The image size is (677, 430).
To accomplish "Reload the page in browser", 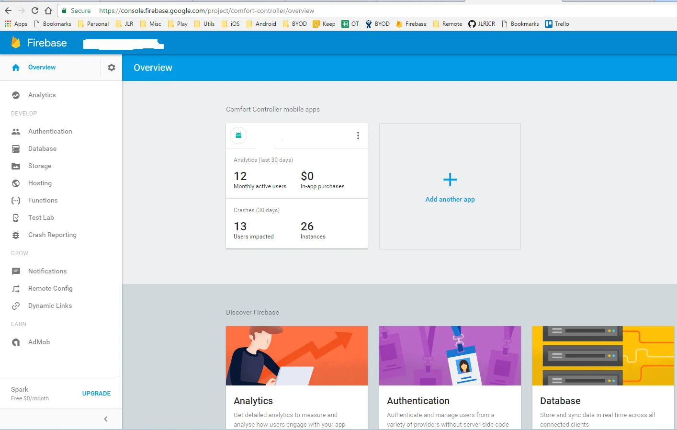I will pyautogui.click(x=35, y=11).
